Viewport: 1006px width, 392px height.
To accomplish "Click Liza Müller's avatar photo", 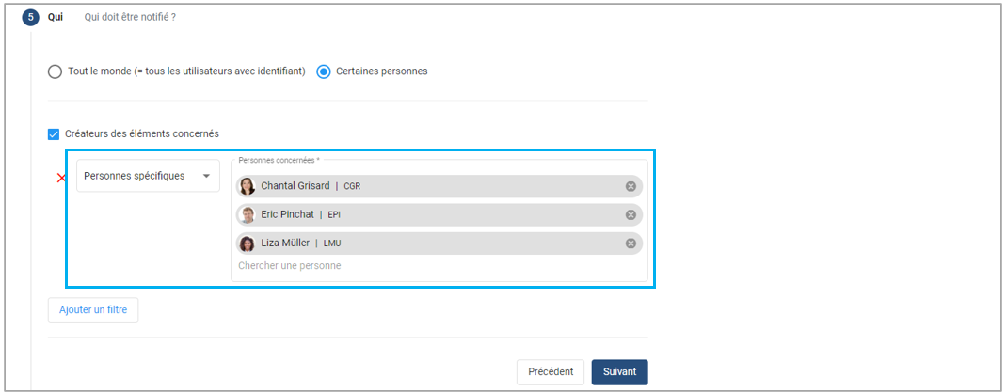I will (248, 243).
